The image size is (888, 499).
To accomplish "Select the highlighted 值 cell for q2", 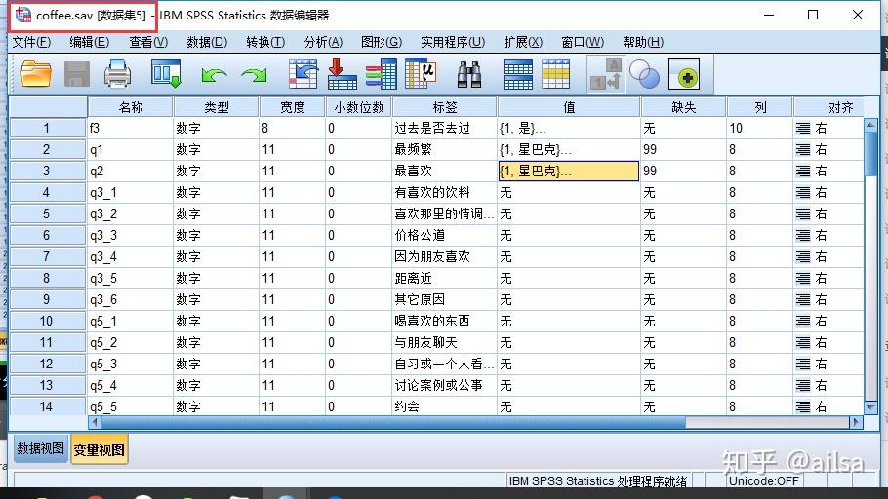I will click(568, 172).
